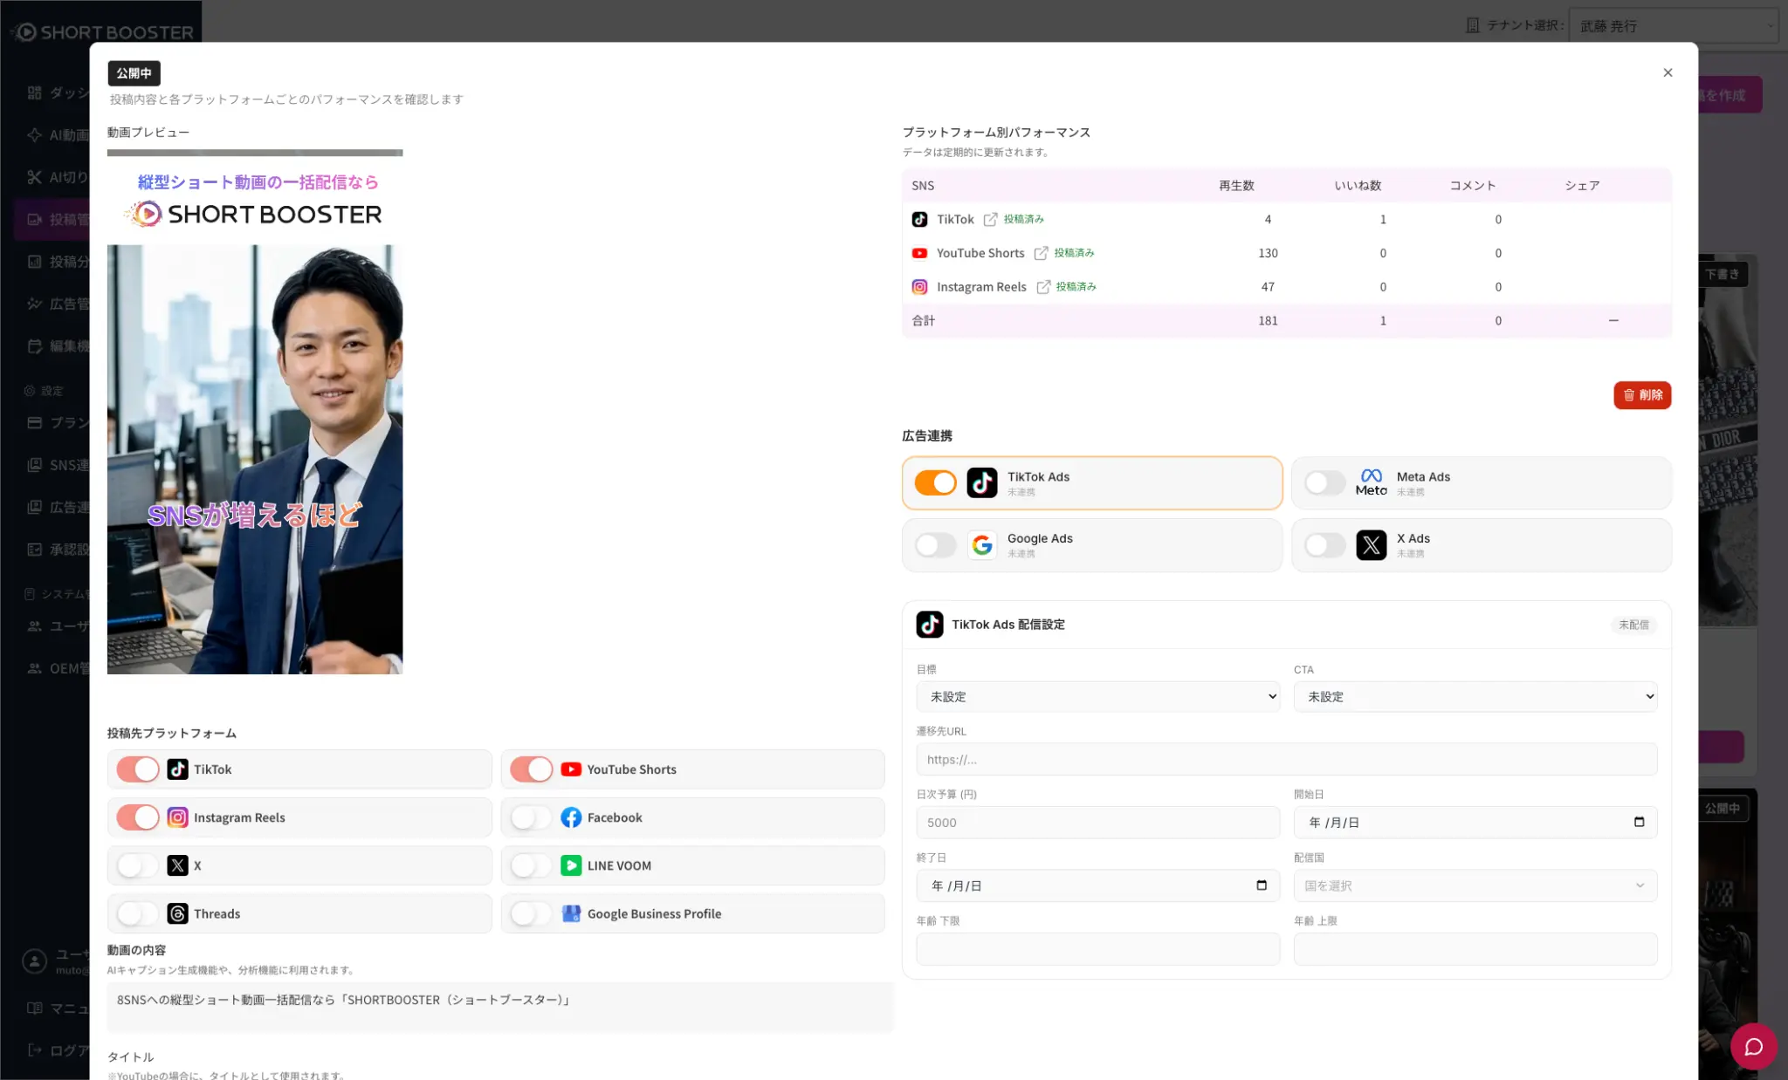Click the 遷移先URL input field
This screenshot has width=1788, height=1080.
click(x=1287, y=759)
